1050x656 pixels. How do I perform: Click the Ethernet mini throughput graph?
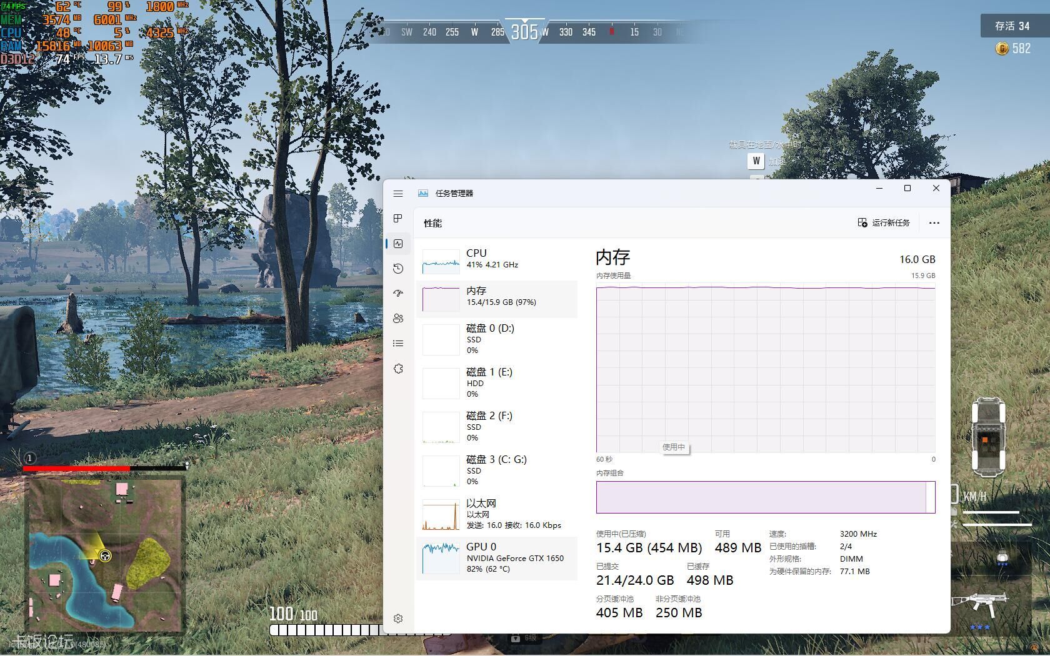(441, 514)
